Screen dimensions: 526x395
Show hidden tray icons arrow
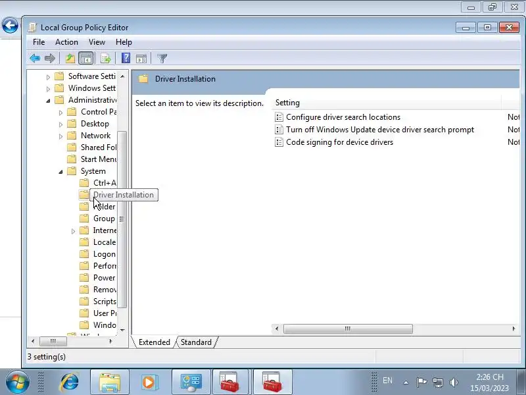tap(406, 382)
